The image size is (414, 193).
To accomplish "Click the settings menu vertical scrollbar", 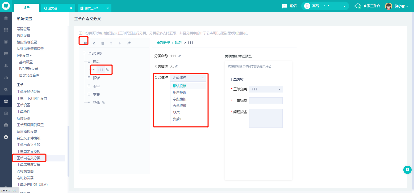I will click(x=68, y=151).
